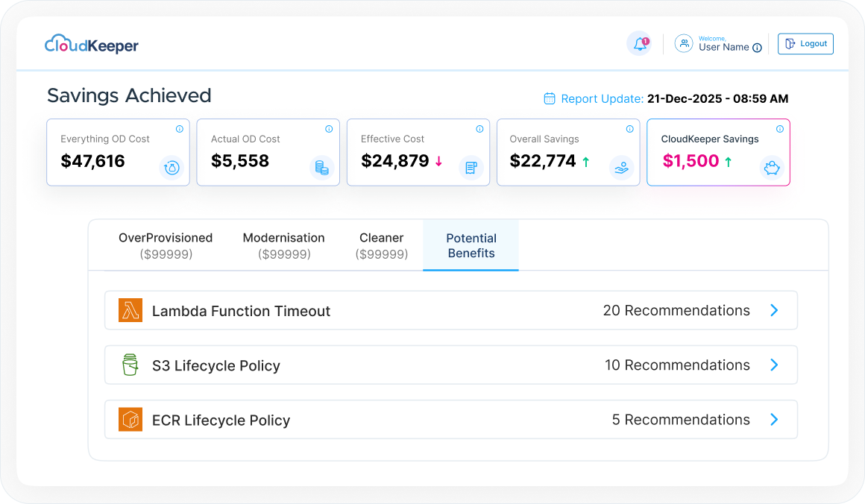865x504 pixels.
Task: Click the Overall Savings hand icon
Action: [621, 167]
